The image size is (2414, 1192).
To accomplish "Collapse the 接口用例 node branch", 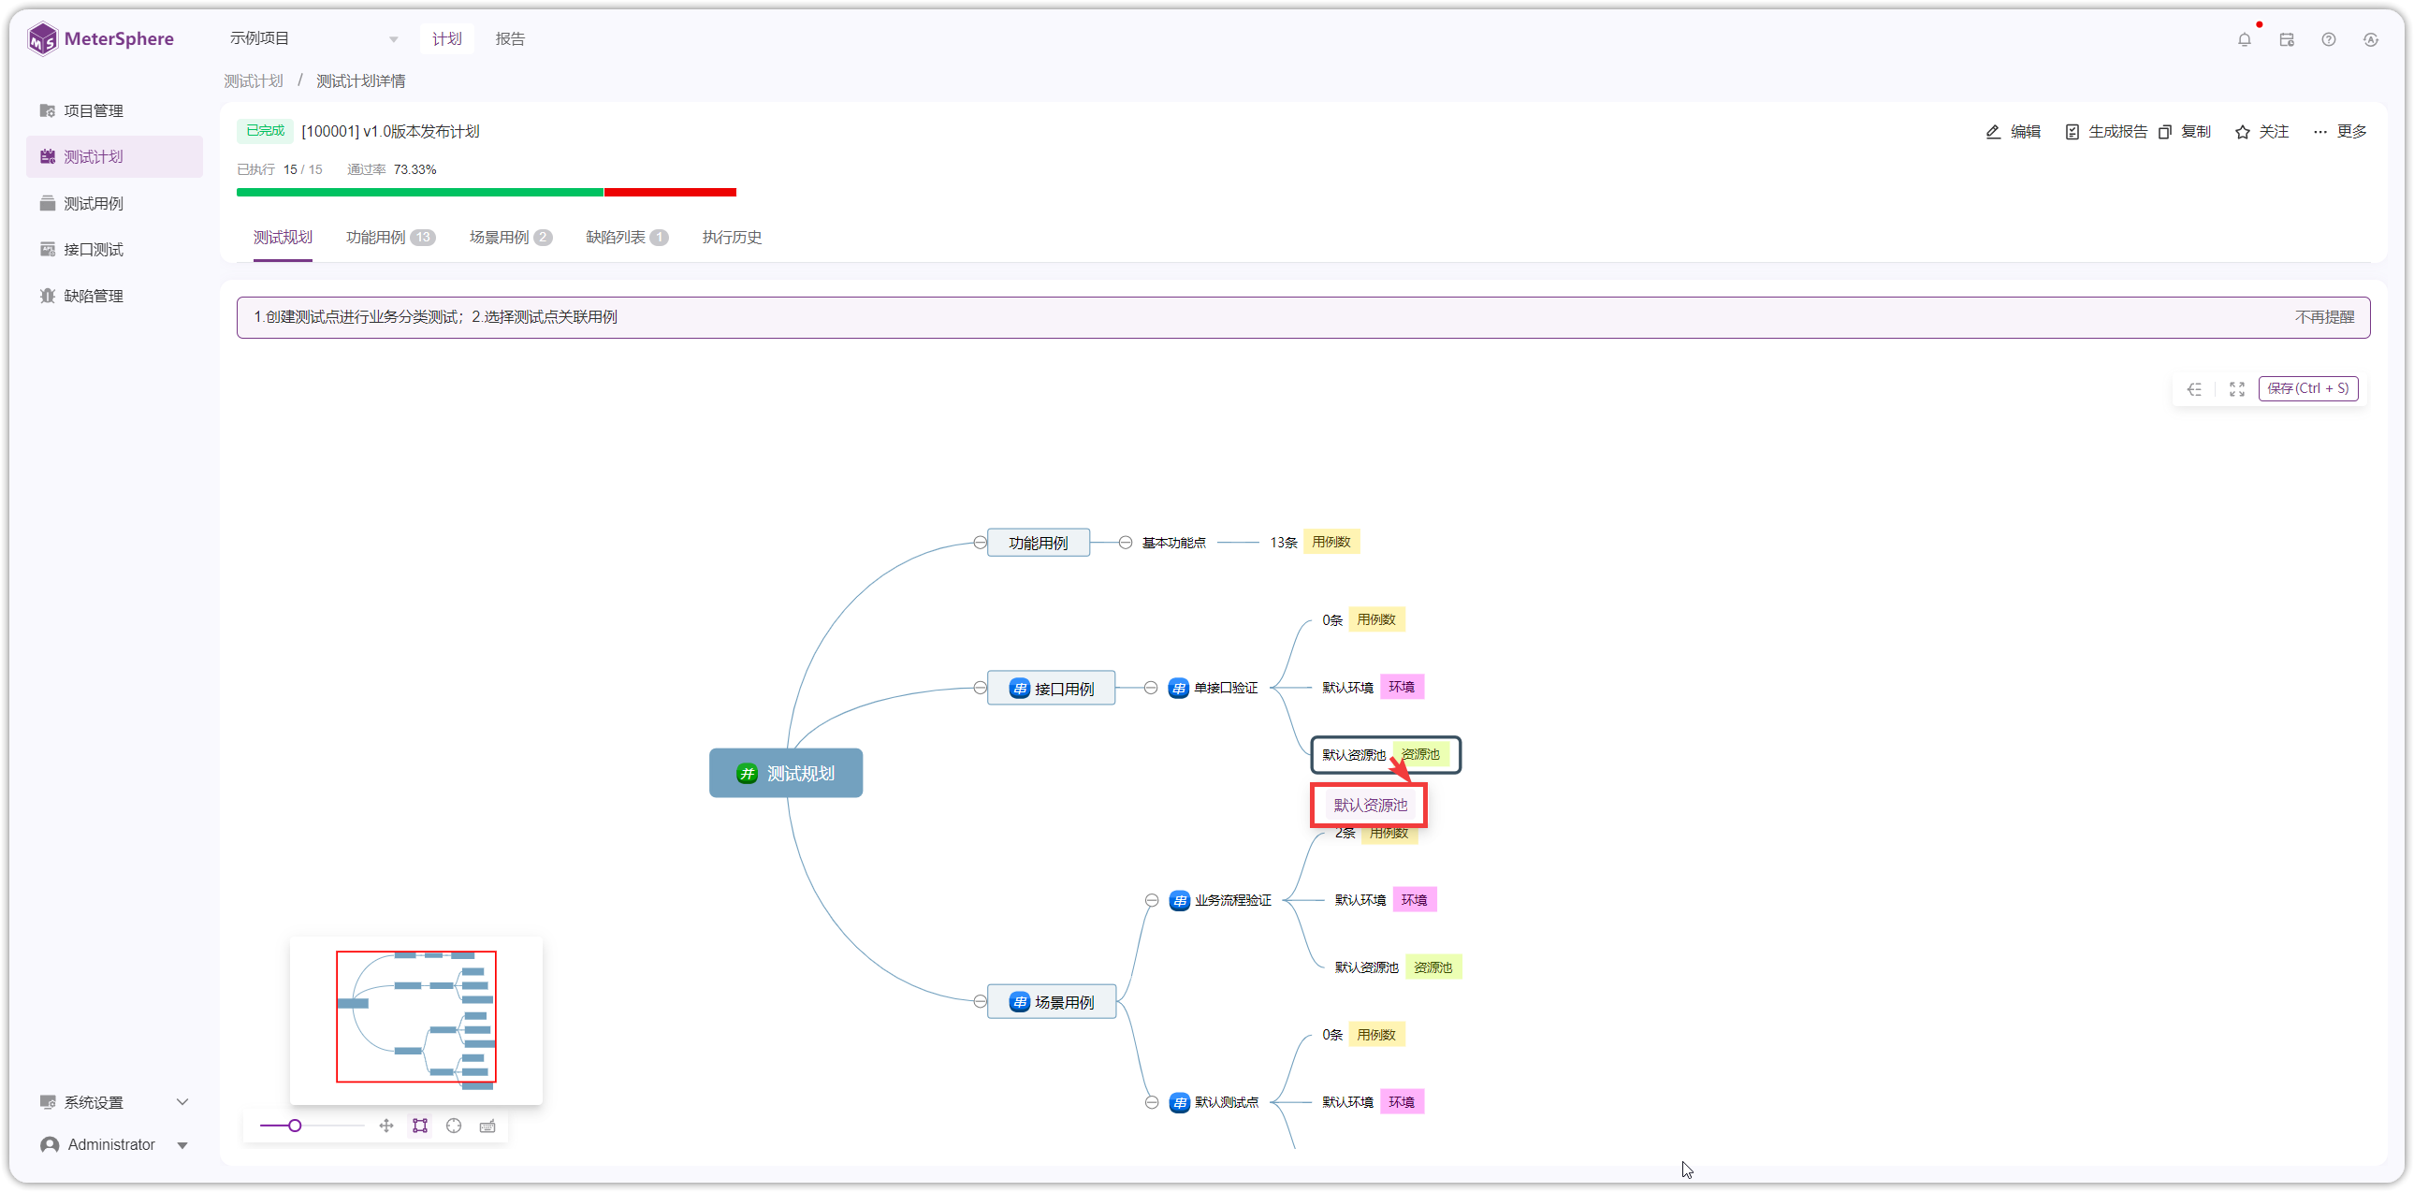I will tap(980, 688).
